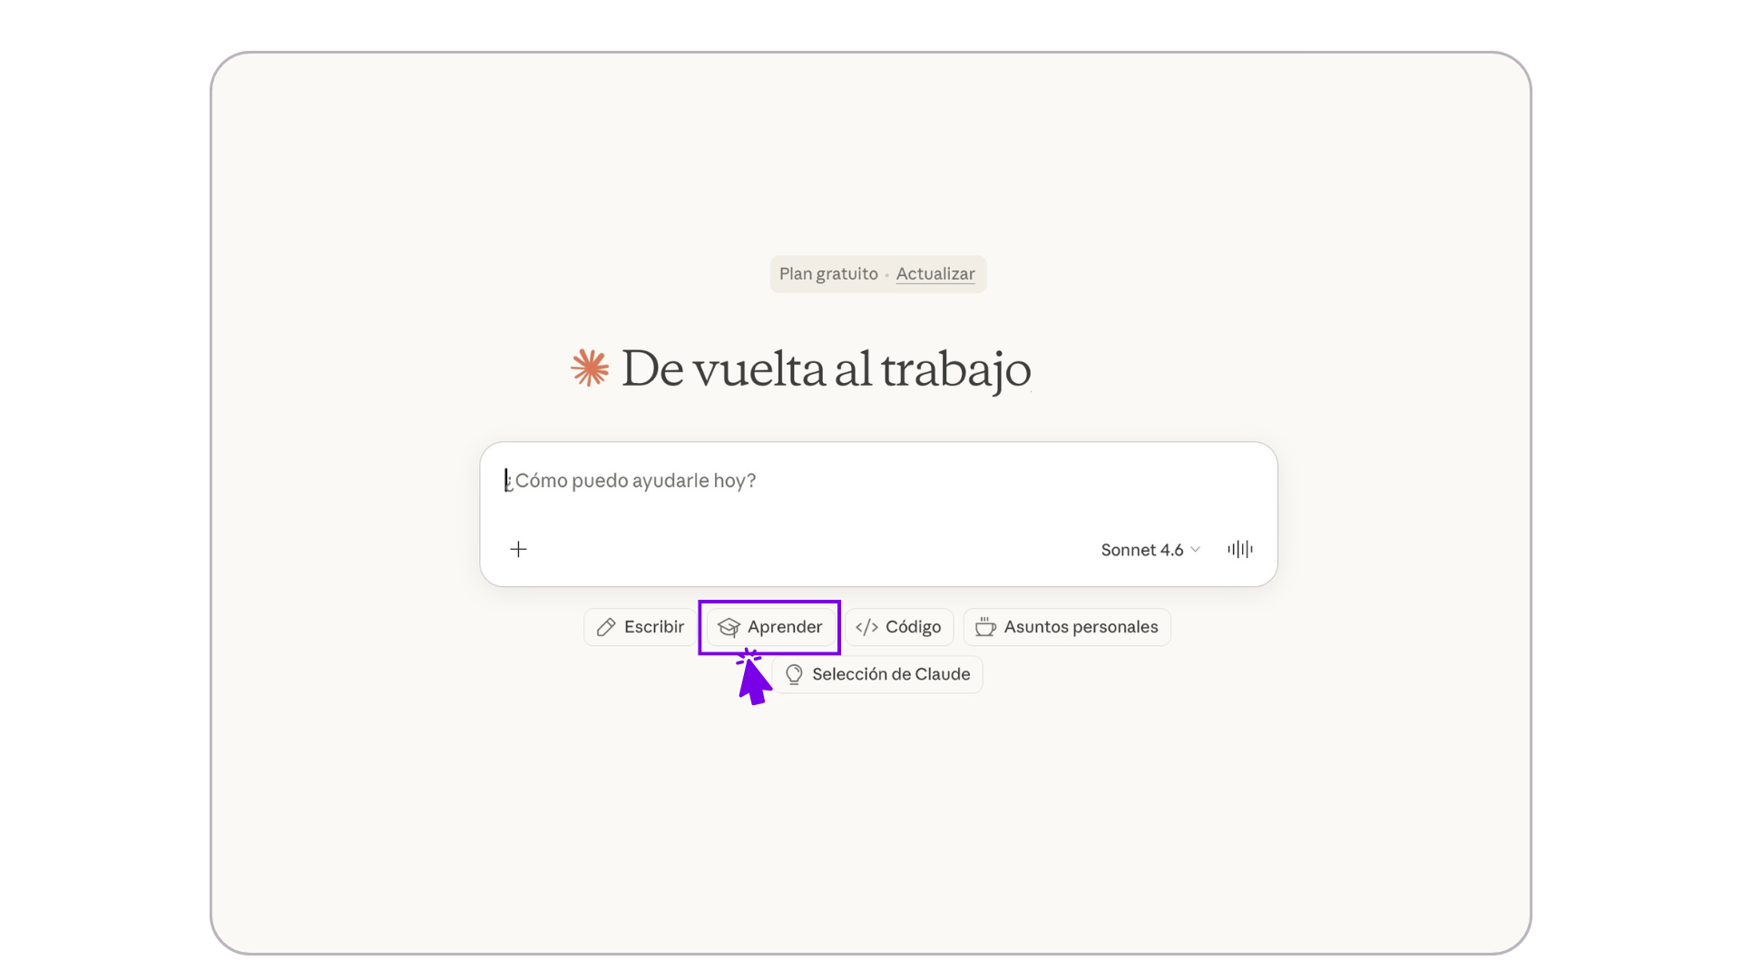Screen dimensions: 1742x980
Task: Open the Sonnet 4.6 model selector
Action: 1141,550
